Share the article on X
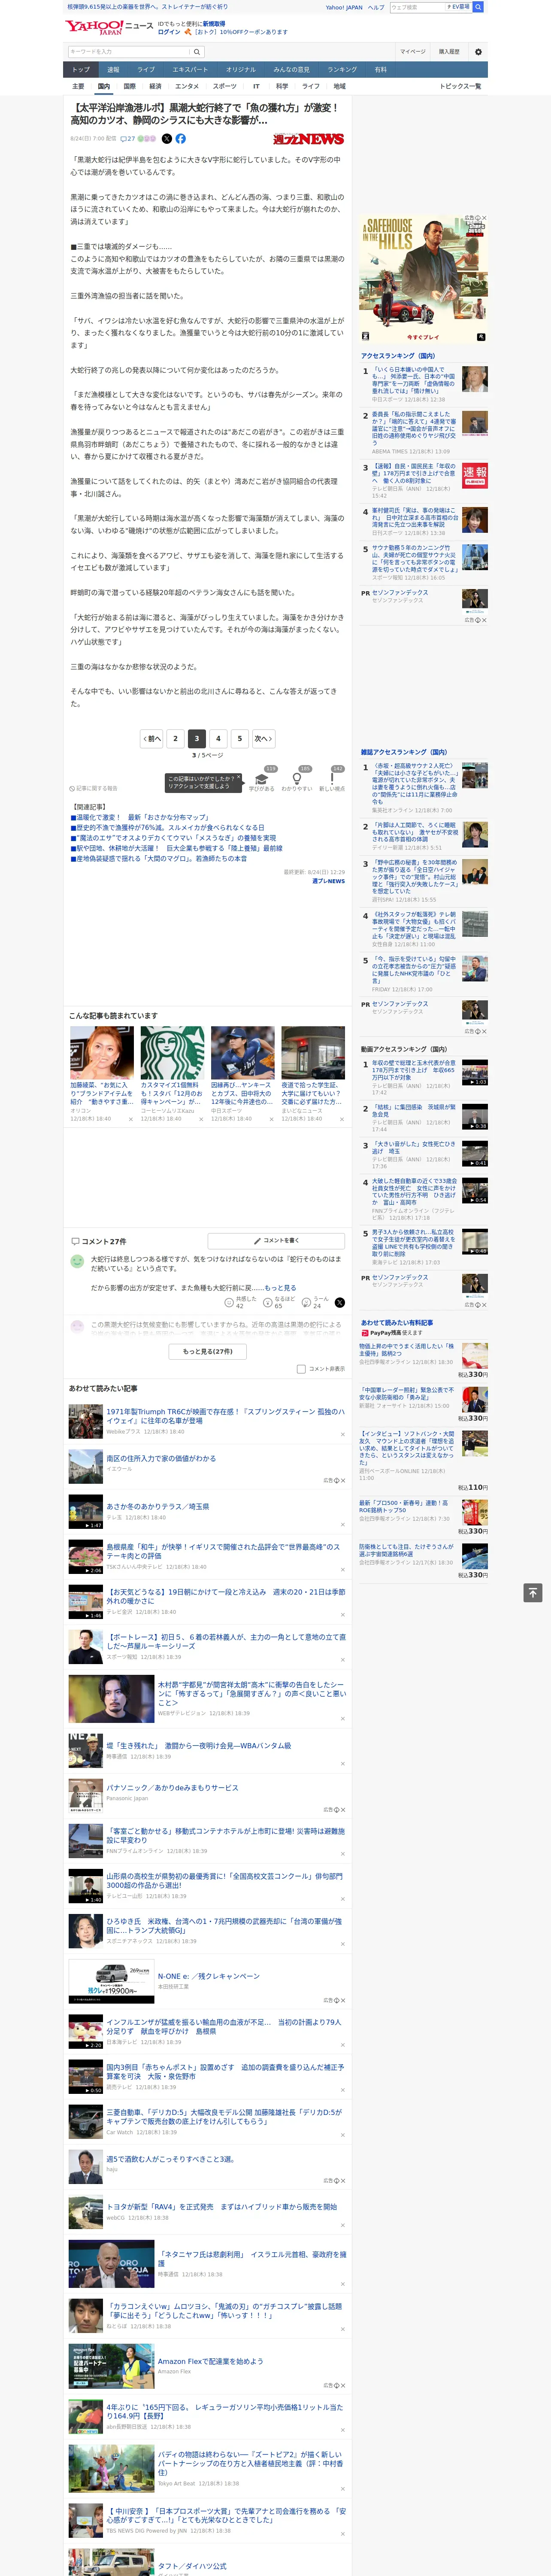The image size is (551, 2576). point(167,139)
